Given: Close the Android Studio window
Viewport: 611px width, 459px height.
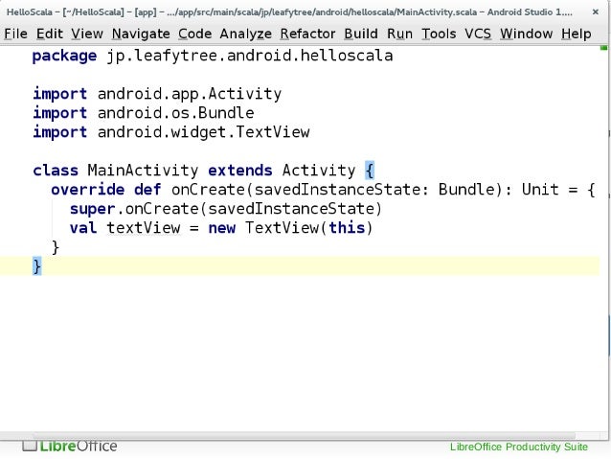Looking at the screenshot, I should (596, 12).
